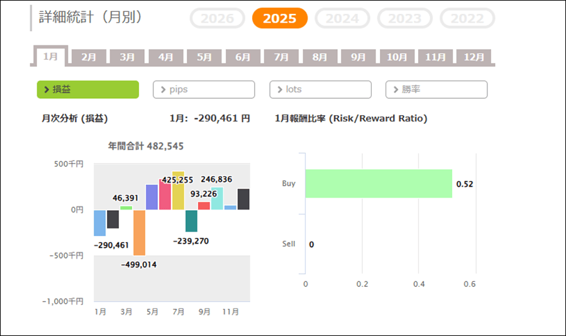Click the highlighted 2025 year button
The width and height of the screenshot is (566, 336).
pos(280,18)
